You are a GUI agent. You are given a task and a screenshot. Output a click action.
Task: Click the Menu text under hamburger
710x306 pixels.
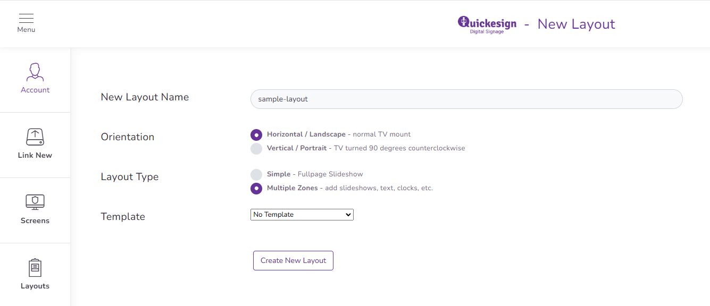click(x=26, y=30)
